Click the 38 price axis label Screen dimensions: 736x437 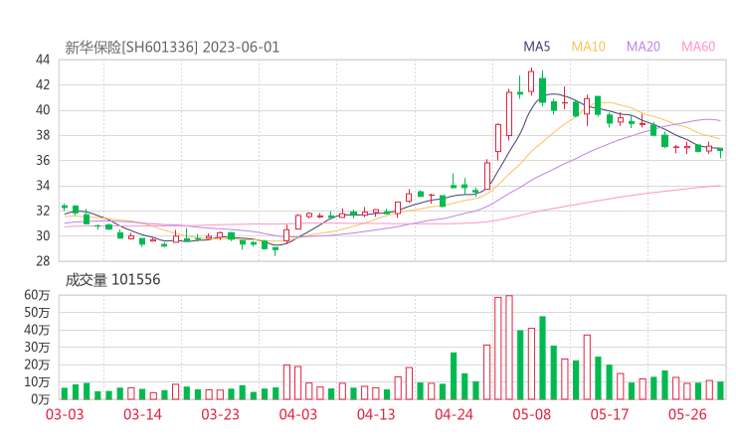(x=43, y=135)
